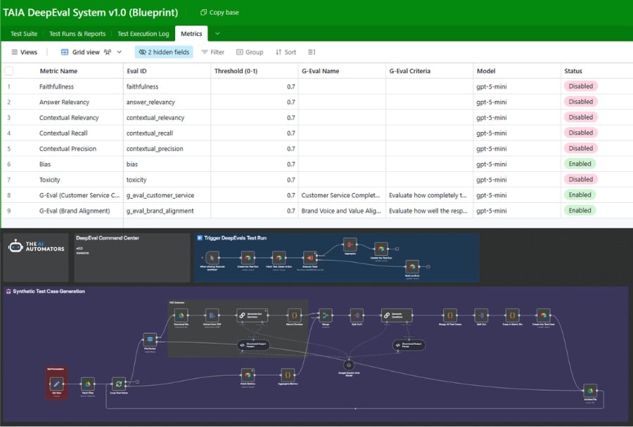Switch to the Test Suite tab
The width and height of the screenshot is (633, 427).
(24, 34)
